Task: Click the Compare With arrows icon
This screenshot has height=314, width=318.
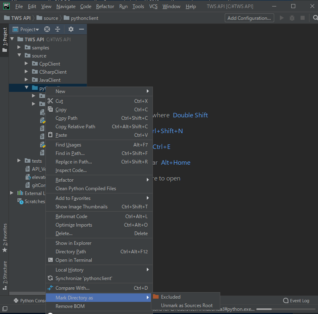Action: [x=50, y=288]
